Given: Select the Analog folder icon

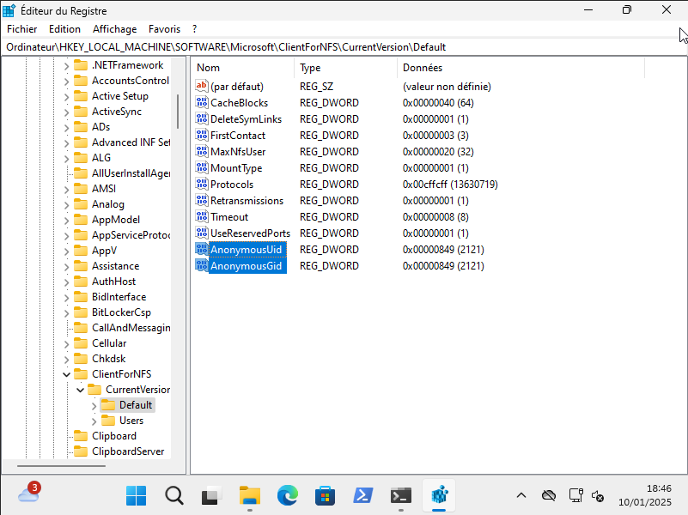Looking at the screenshot, I should (81, 204).
